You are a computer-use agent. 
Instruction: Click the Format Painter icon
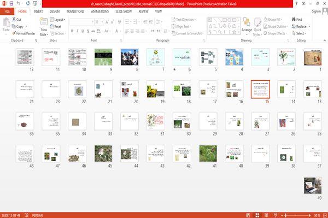(14, 33)
